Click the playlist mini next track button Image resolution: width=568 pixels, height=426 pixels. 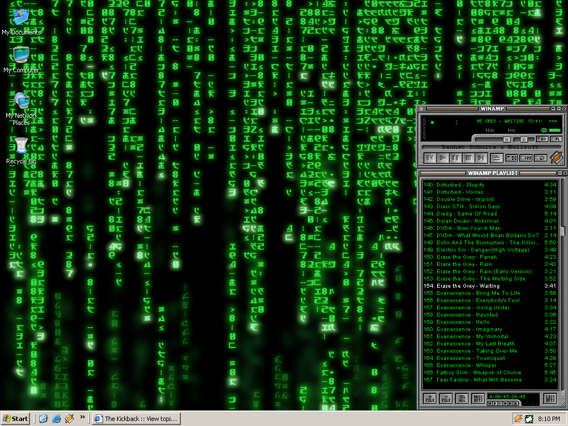pyautogui.click(x=510, y=403)
